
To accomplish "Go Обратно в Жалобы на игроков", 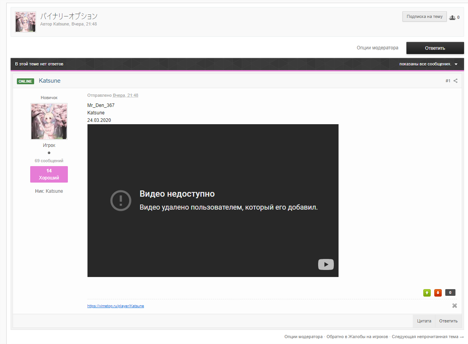I will point(357,337).
